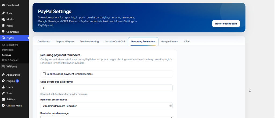Click the Users person icon

coord(3,87)
